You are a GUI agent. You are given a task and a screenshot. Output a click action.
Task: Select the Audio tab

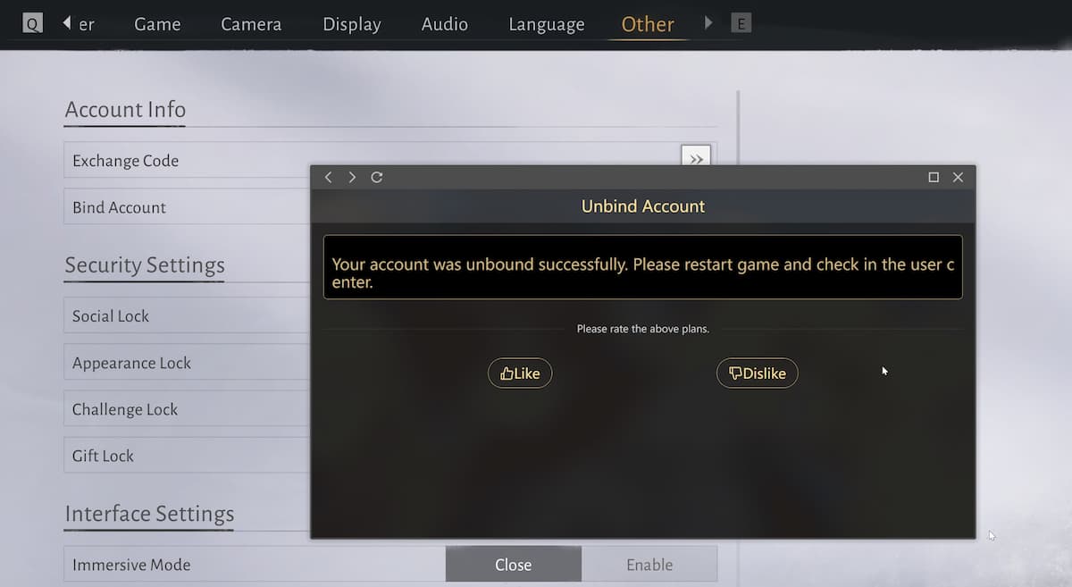[444, 24]
